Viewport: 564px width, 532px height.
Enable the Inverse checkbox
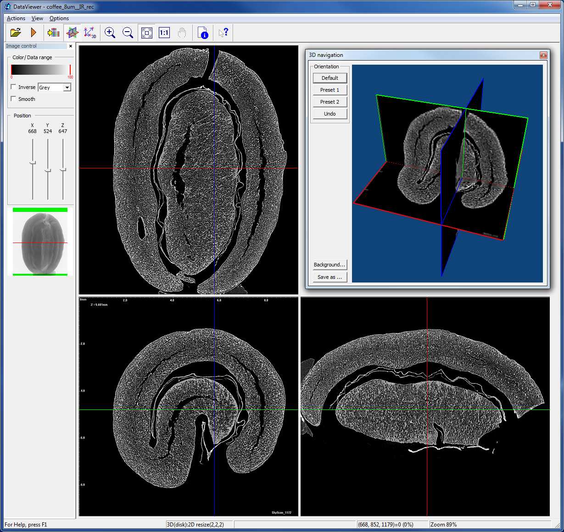[x=14, y=87]
